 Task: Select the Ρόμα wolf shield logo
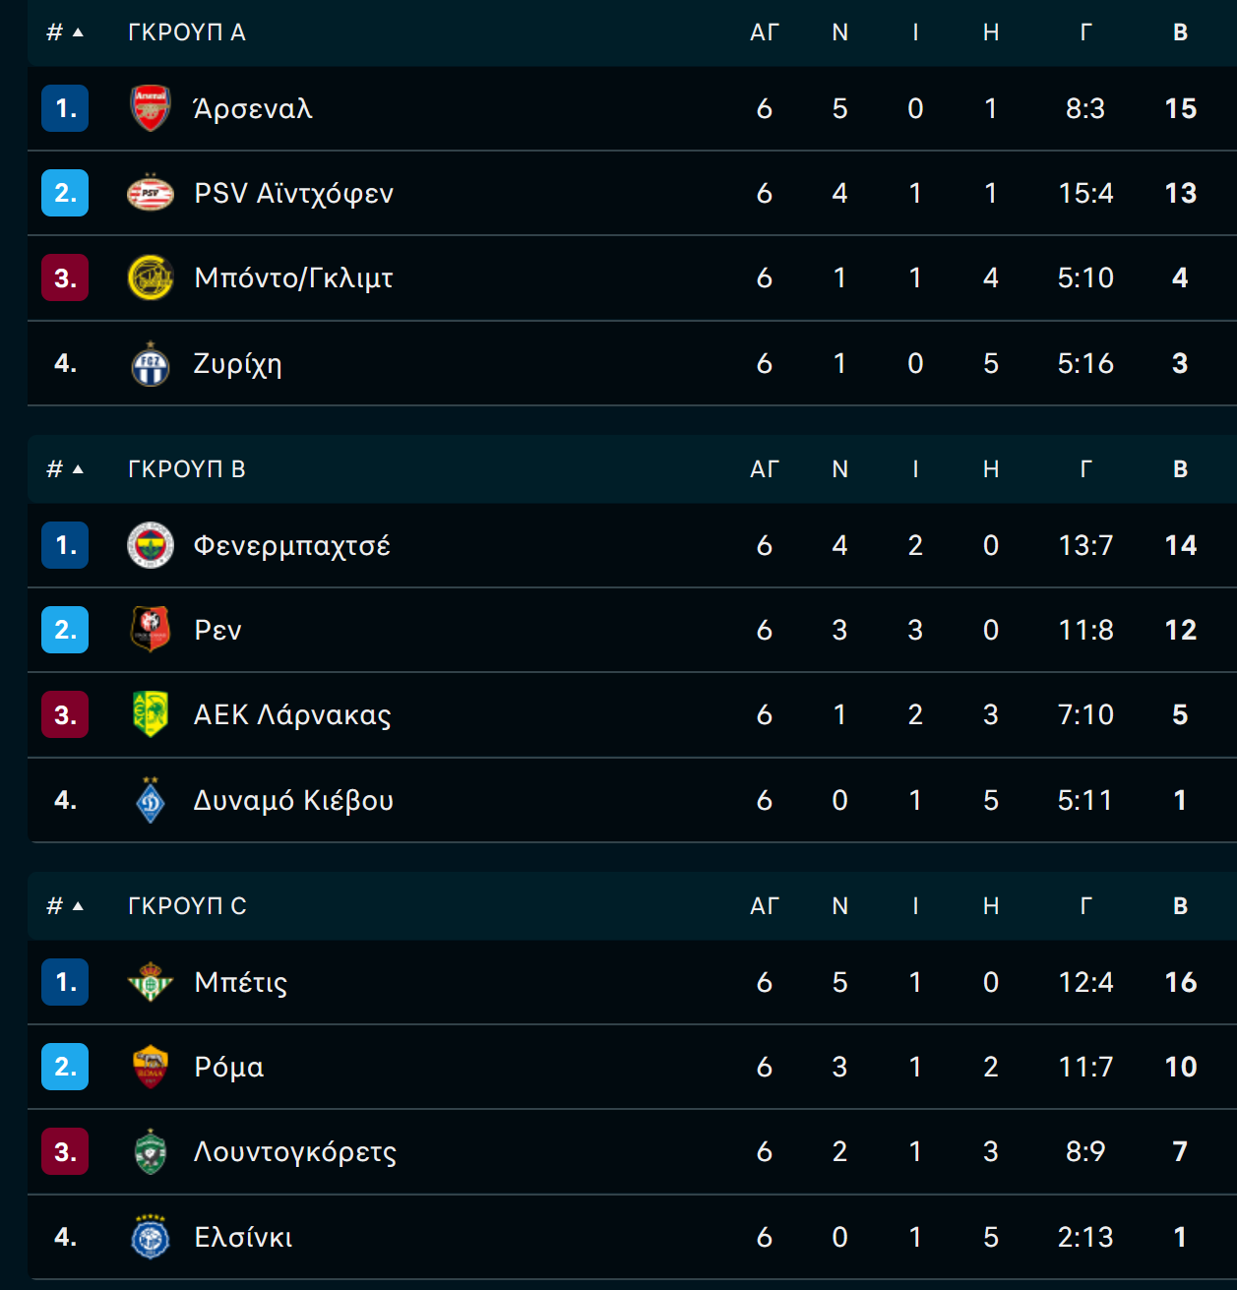click(x=151, y=1067)
